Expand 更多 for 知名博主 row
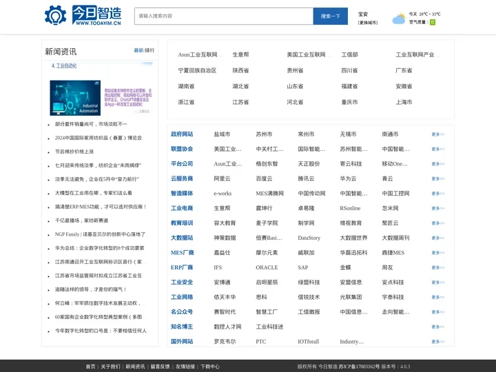 (x=438, y=327)
